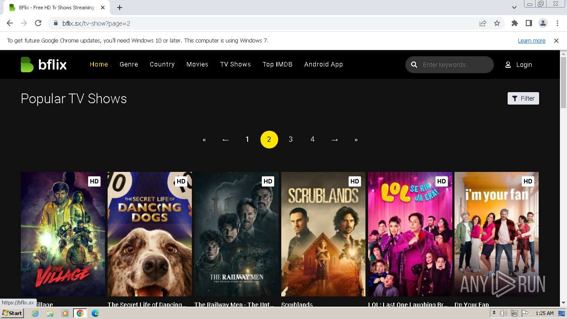Open Top IMDB page
This screenshot has height=319, width=567.
click(x=277, y=64)
